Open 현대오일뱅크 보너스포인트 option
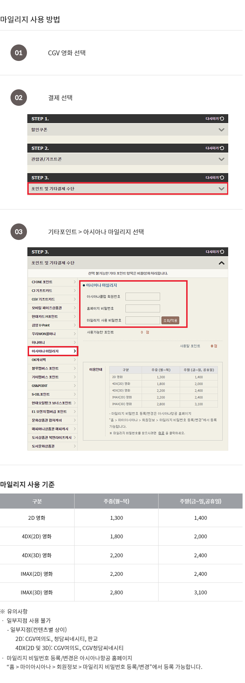Image resolution: width=245 pixels, height=683 pixels. coord(53,403)
